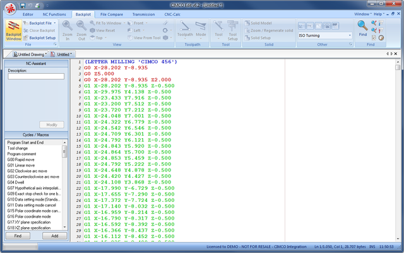This screenshot has width=404, height=253.
Task: Switch to the NC Functions ribbon tab
Action: [x=54, y=15]
